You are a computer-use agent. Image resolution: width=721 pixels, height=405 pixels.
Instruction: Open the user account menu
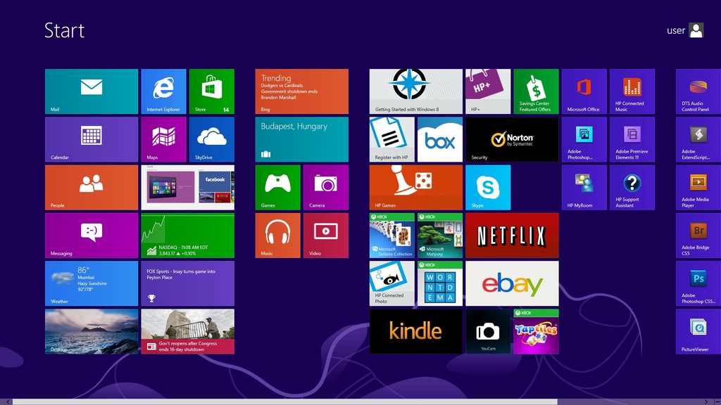coord(685,30)
